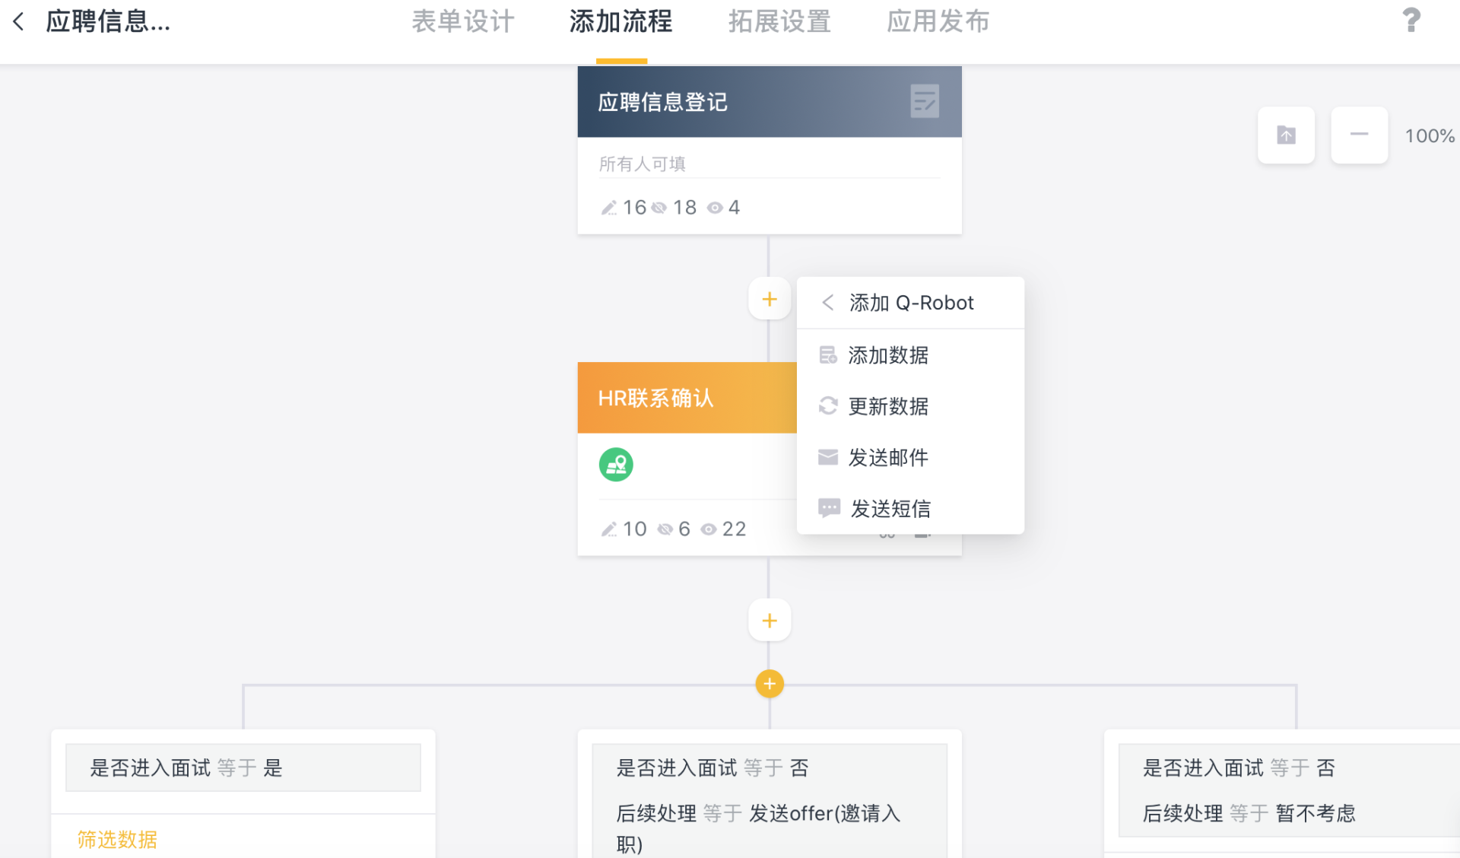Open the help question mark icon
This screenshot has width=1460, height=858.
click(x=1411, y=21)
